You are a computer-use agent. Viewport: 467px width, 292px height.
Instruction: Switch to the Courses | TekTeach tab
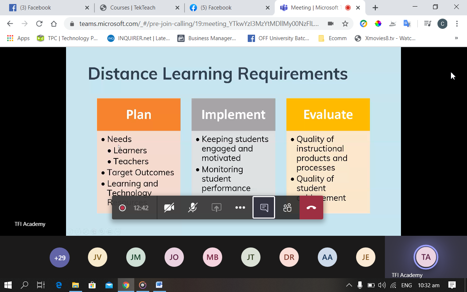click(x=135, y=7)
